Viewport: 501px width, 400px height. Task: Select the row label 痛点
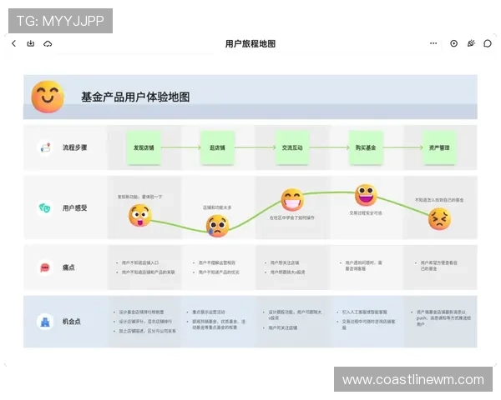click(68, 267)
